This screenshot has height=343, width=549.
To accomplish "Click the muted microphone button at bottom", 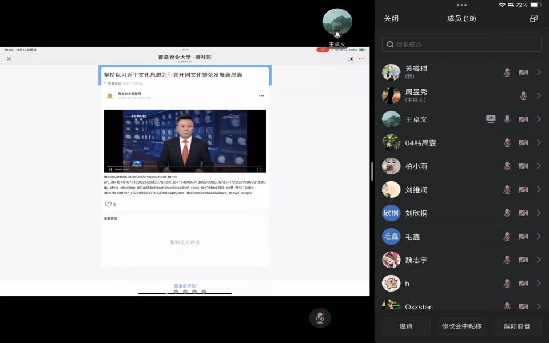I will pos(320,317).
